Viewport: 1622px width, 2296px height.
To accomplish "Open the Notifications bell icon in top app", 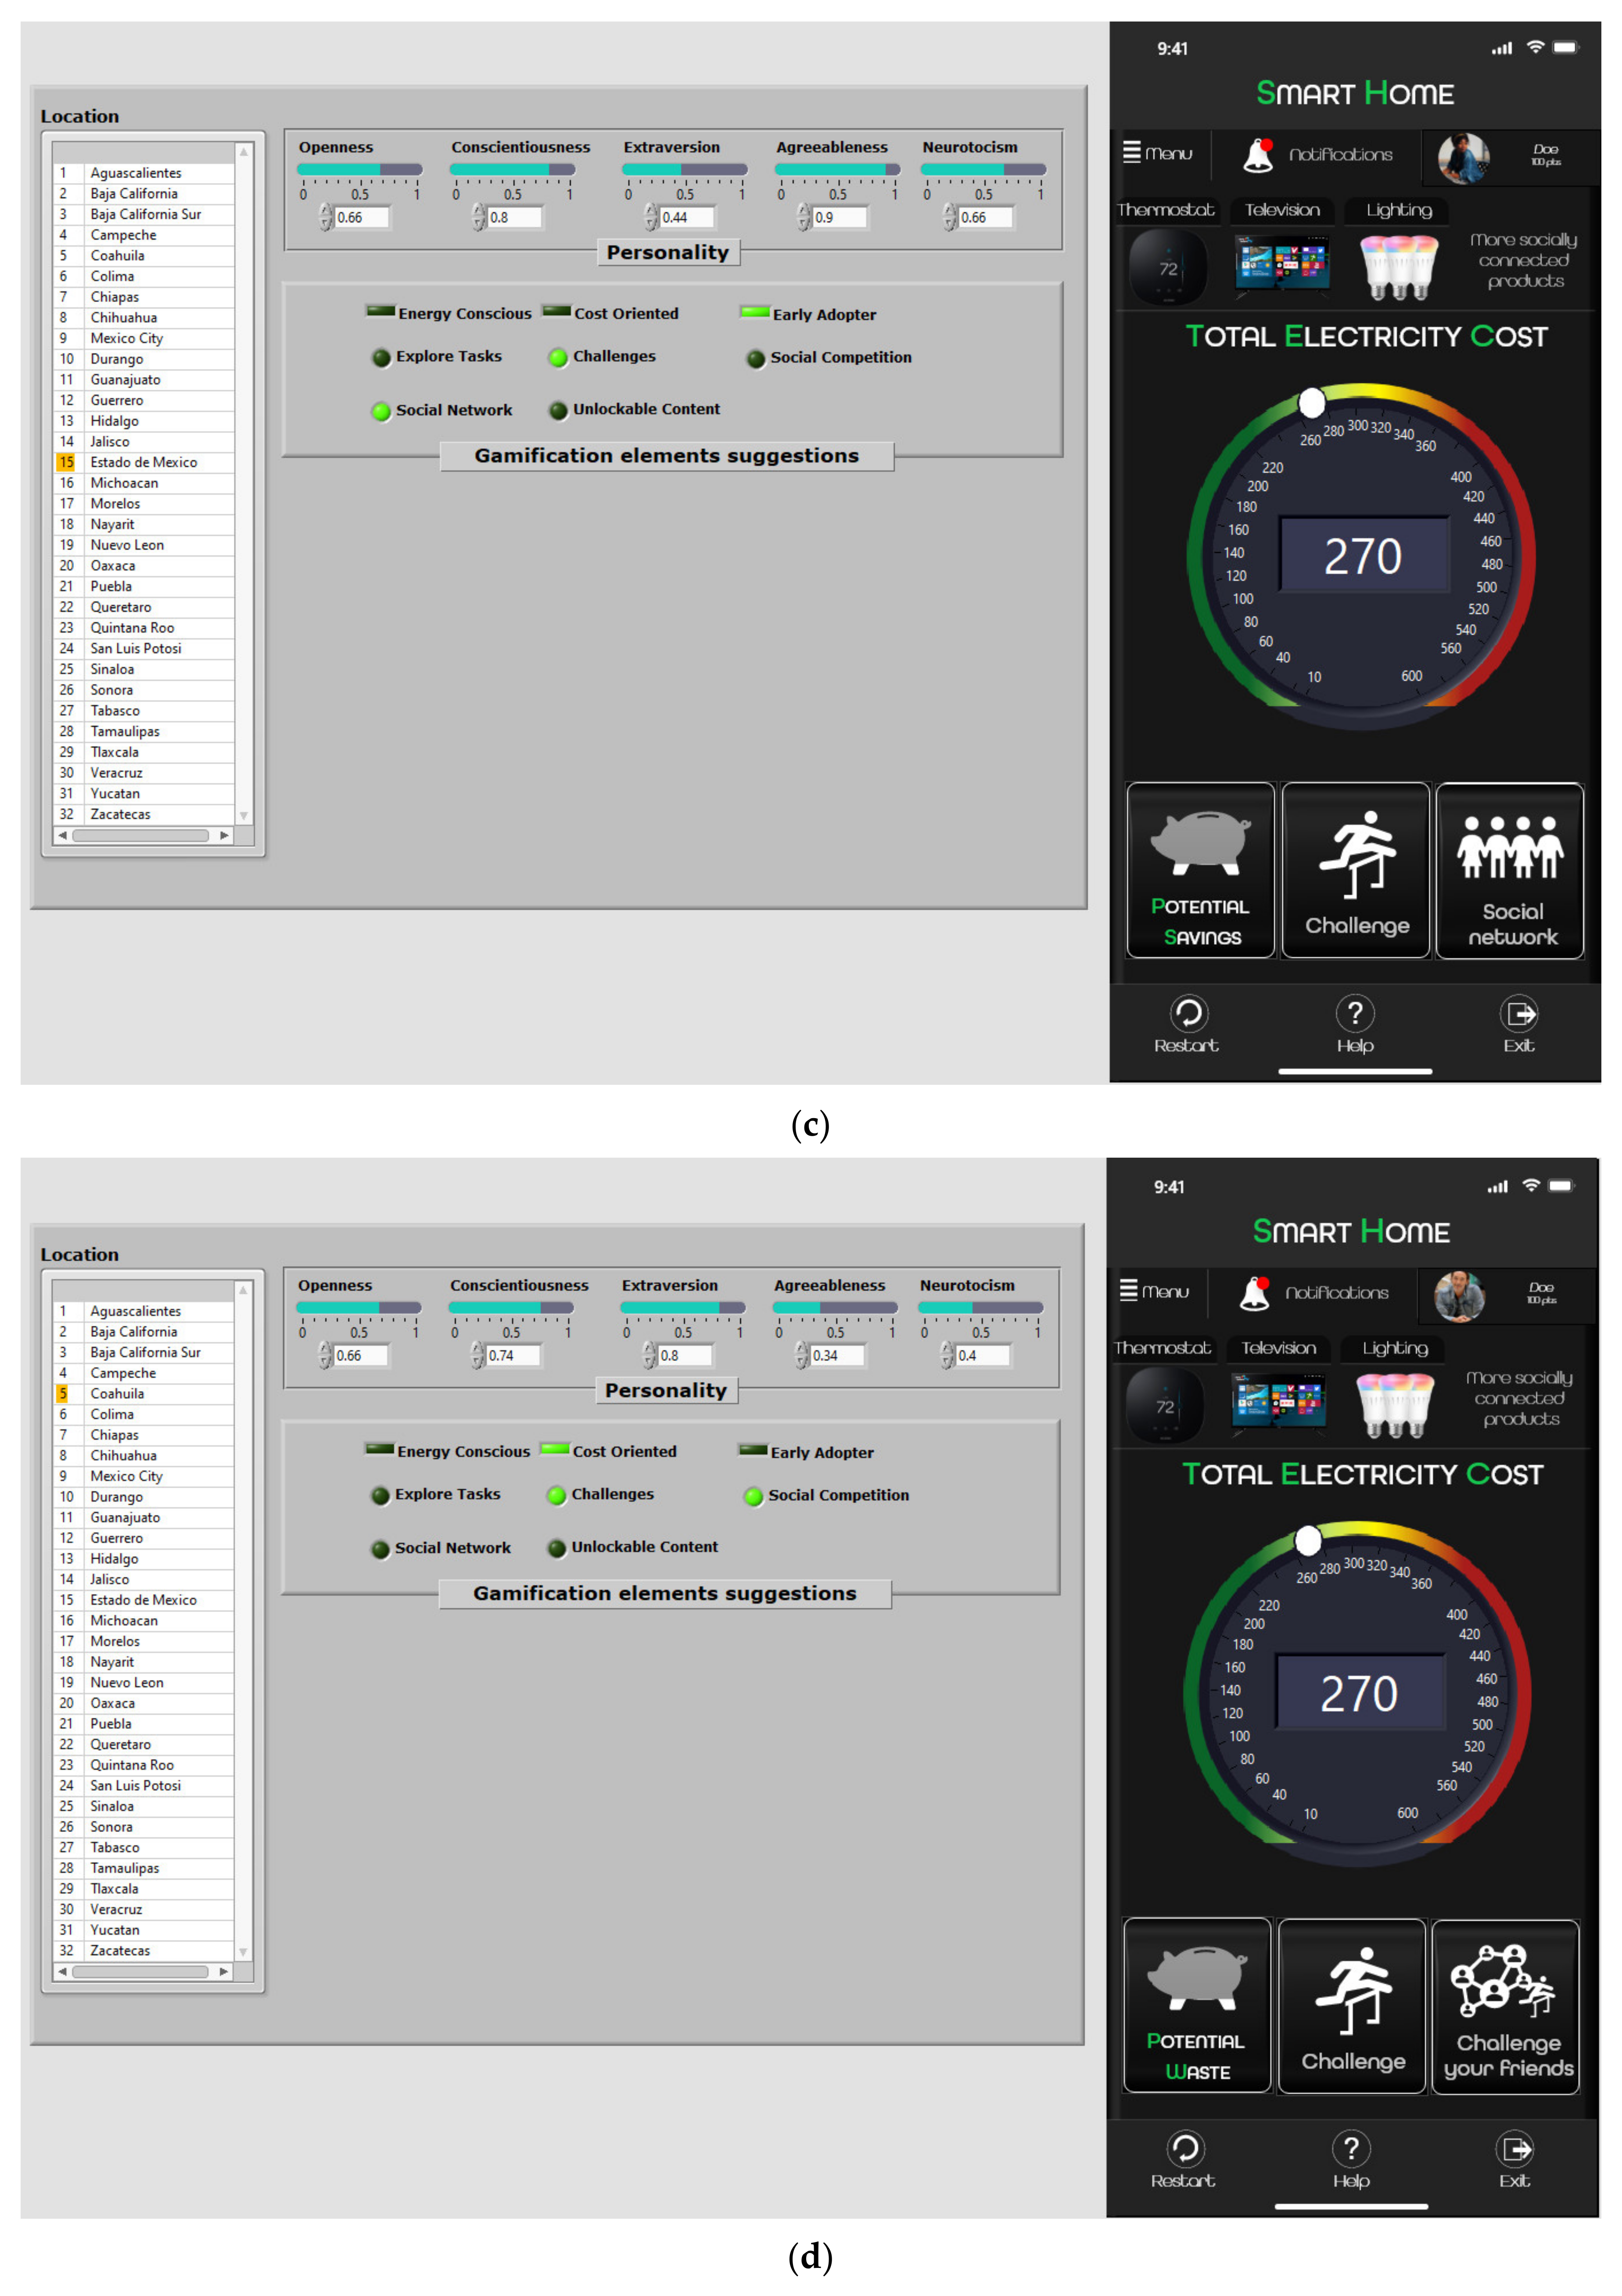I will (1257, 155).
